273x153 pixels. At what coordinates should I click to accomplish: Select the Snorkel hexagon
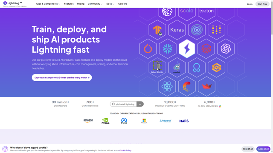177,67
